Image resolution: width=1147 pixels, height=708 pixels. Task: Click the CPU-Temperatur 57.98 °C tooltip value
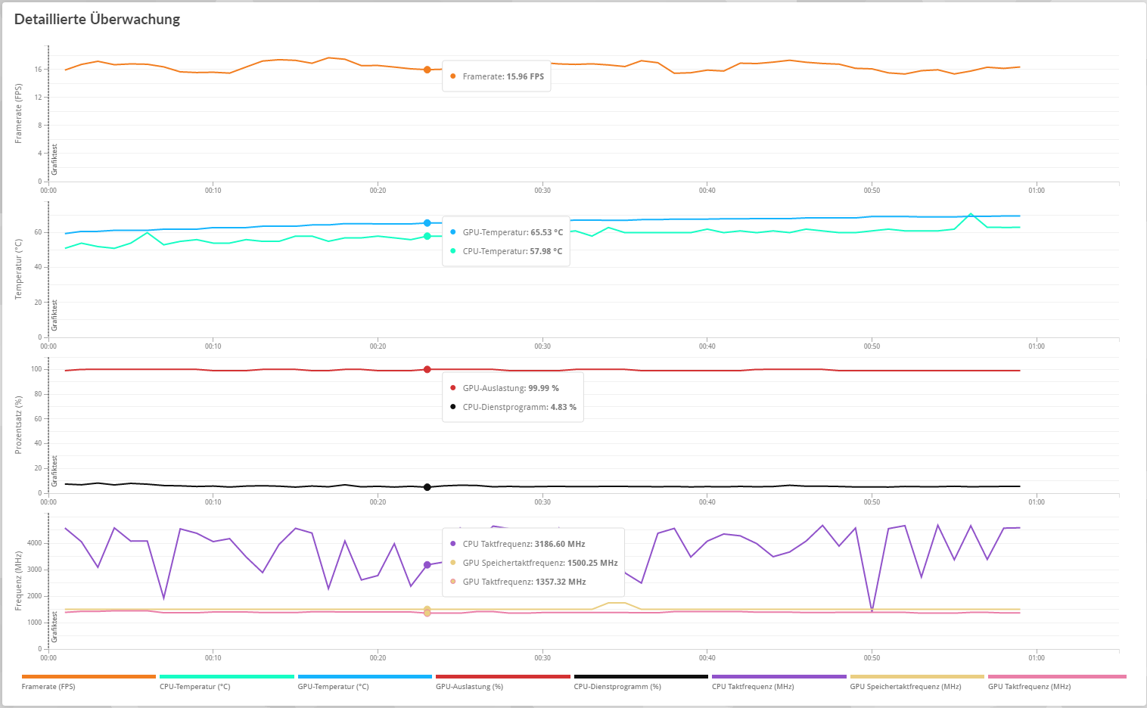546,252
